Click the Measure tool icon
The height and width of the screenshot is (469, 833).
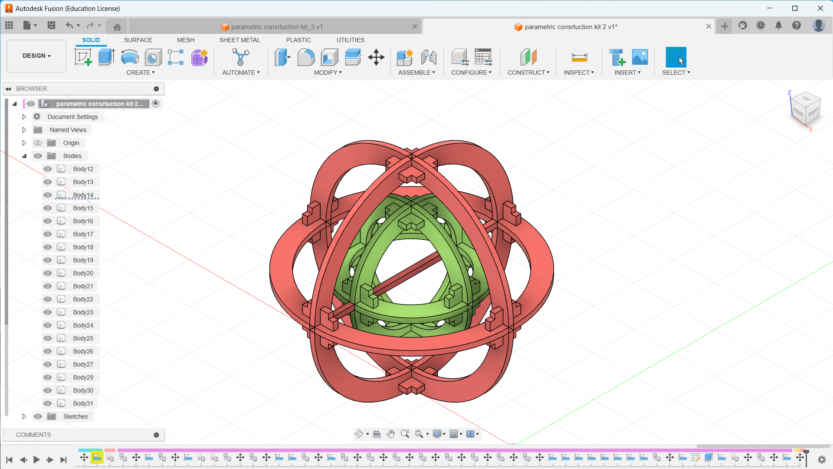point(579,57)
